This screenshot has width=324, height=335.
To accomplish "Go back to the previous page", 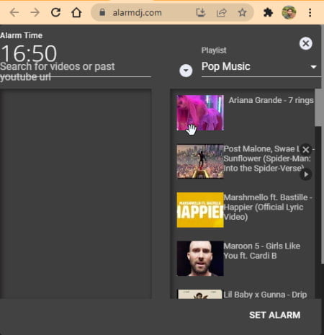I will (14, 12).
